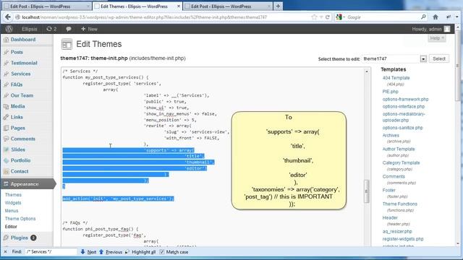The width and height of the screenshot is (463, 260).
Task: Click the Media icon in sidebar
Action: coord(6,106)
